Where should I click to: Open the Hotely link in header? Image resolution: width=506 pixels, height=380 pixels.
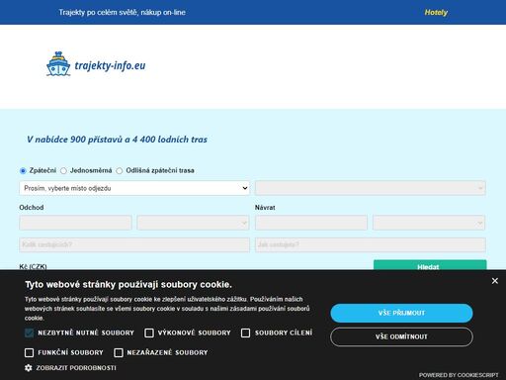click(436, 13)
